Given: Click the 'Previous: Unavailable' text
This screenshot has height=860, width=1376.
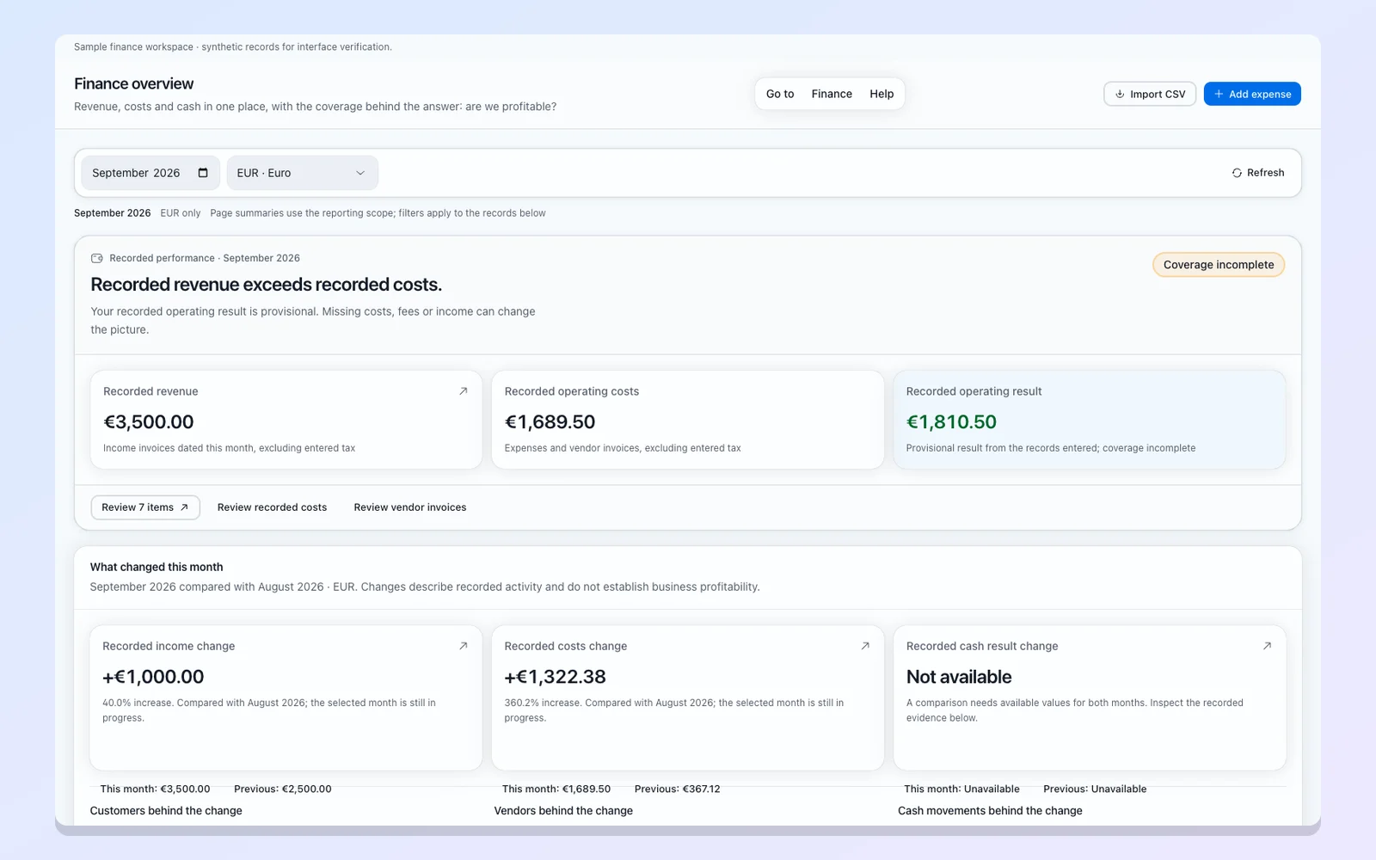Looking at the screenshot, I should click(1095, 789).
